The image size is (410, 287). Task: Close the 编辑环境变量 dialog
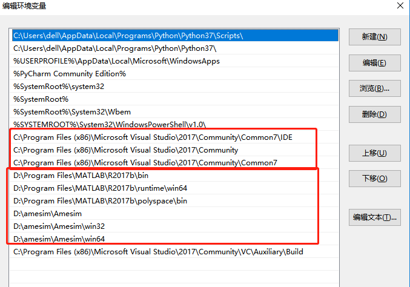[400, 5]
